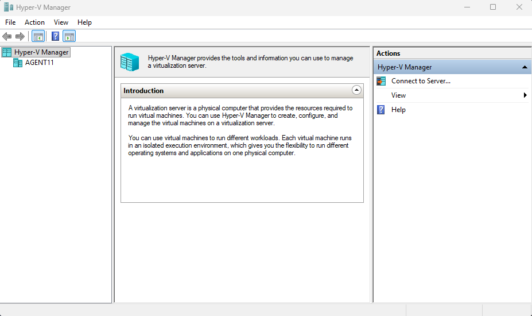This screenshot has height=316, width=532.
Task: Open the Help menu in the menu bar
Action: (84, 22)
